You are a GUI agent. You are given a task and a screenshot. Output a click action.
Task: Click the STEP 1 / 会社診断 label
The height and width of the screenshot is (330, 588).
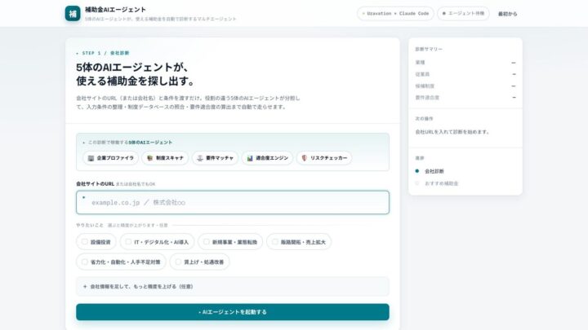coord(103,53)
